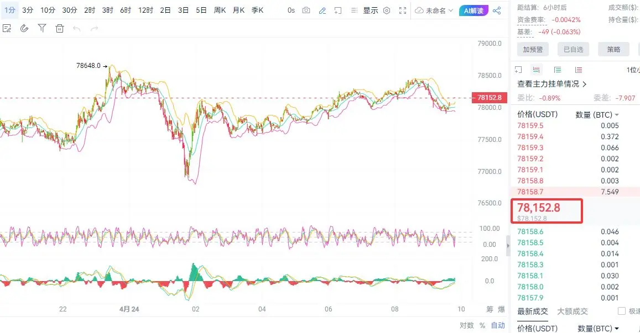Select the 1分 timeframe
Screen dimensions: 640x333
click(x=9, y=10)
